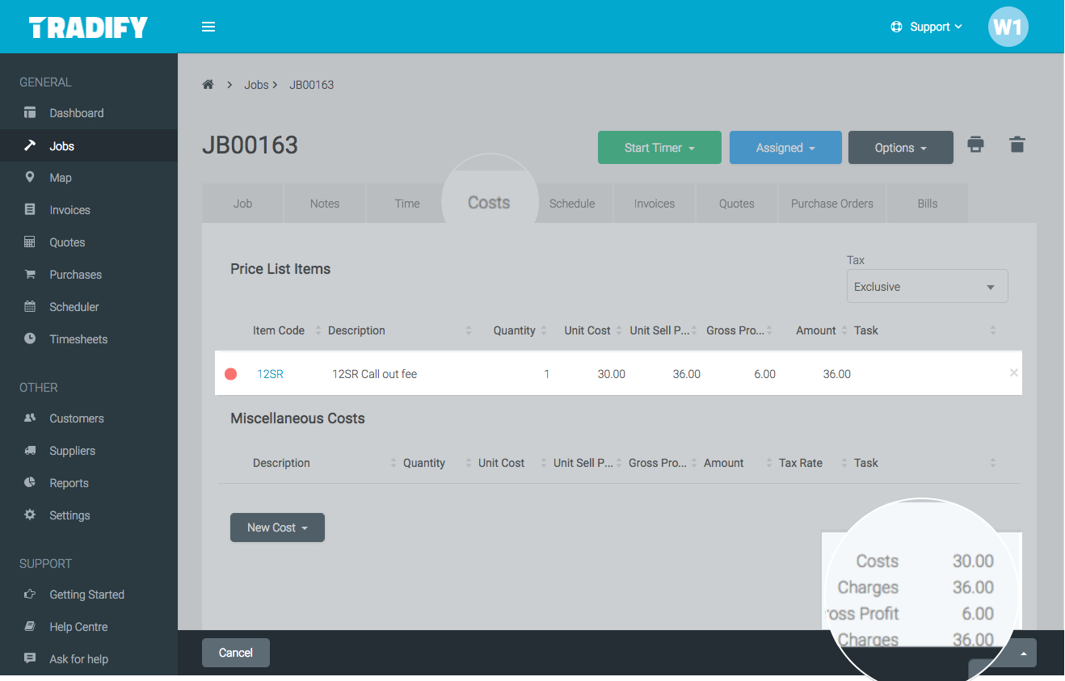Toggle the 12SR row status dot
The height and width of the screenshot is (681, 1065).
[x=231, y=372]
